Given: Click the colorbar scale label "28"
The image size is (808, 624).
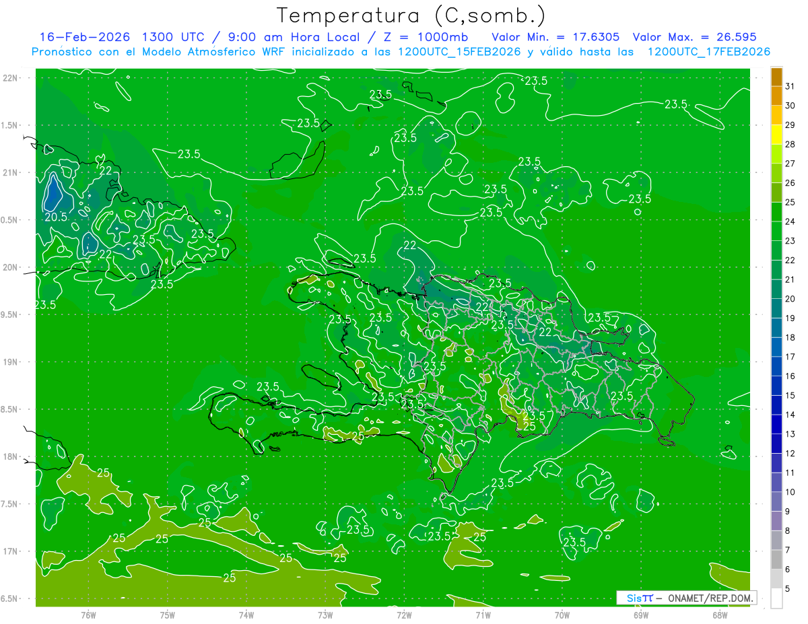Looking at the screenshot, I should (791, 144).
